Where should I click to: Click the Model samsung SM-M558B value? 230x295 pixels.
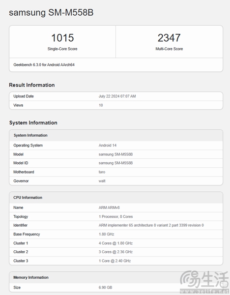(x=115, y=154)
